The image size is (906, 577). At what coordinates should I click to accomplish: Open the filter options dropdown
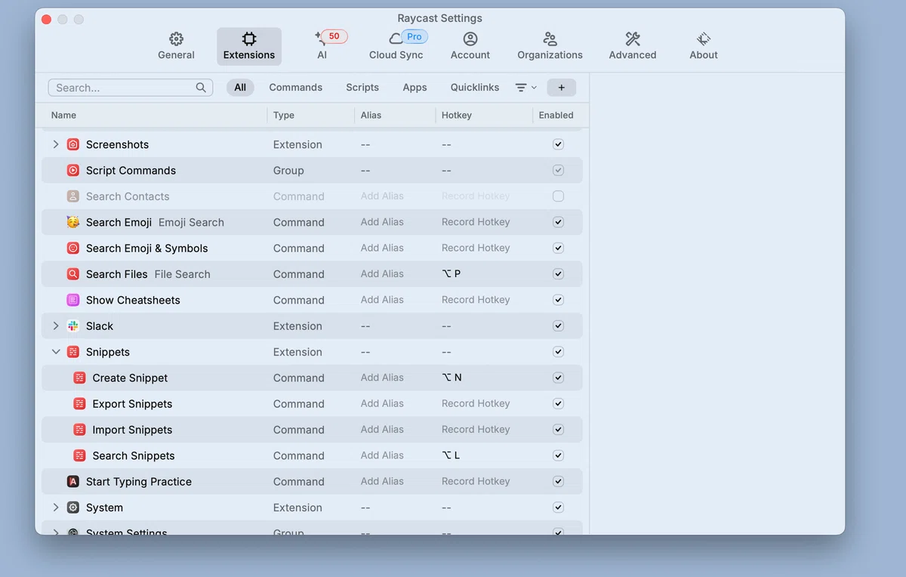[525, 88]
